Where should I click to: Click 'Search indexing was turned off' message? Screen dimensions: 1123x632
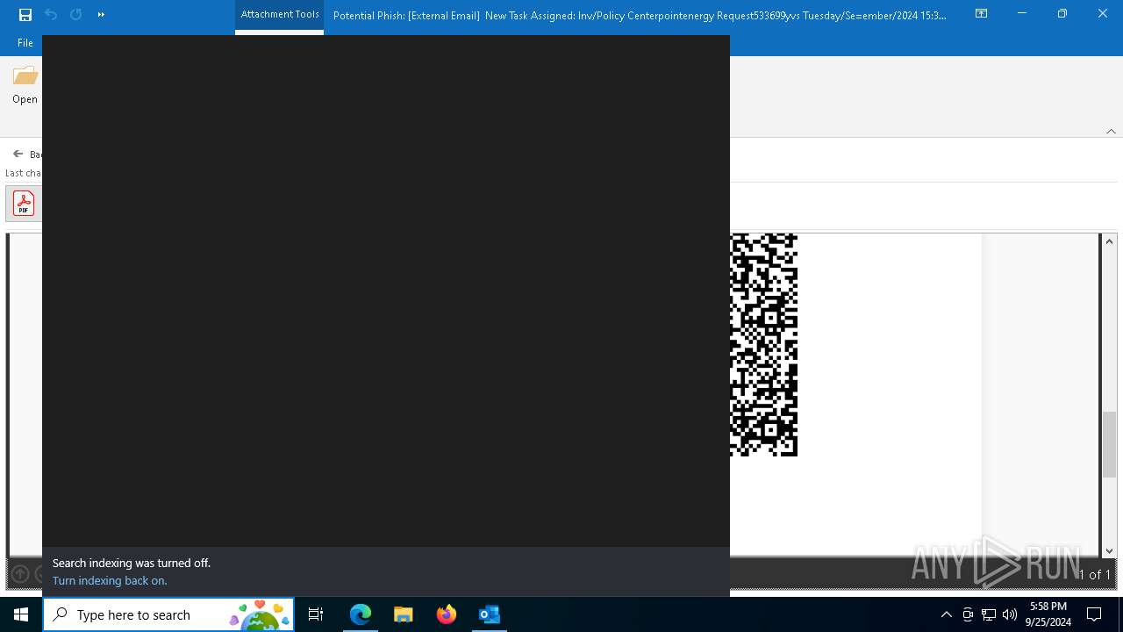tap(132, 563)
